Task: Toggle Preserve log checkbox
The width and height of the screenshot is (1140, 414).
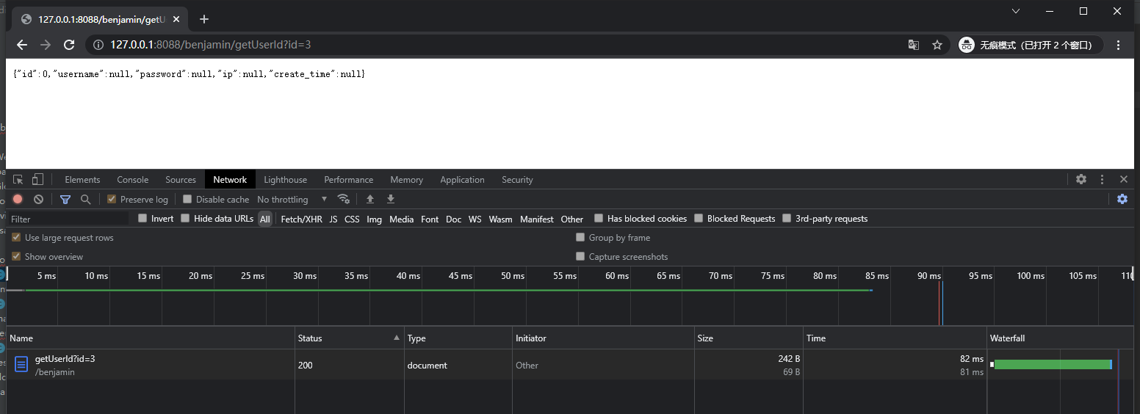Action: [112, 199]
